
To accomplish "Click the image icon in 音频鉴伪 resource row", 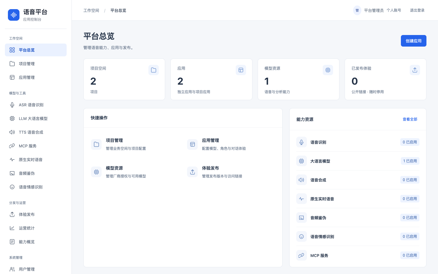I will pyautogui.click(x=301, y=218).
